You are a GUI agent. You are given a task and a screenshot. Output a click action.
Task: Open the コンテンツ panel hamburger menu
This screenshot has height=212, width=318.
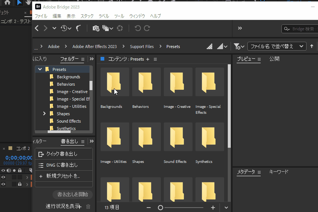click(155, 59)
